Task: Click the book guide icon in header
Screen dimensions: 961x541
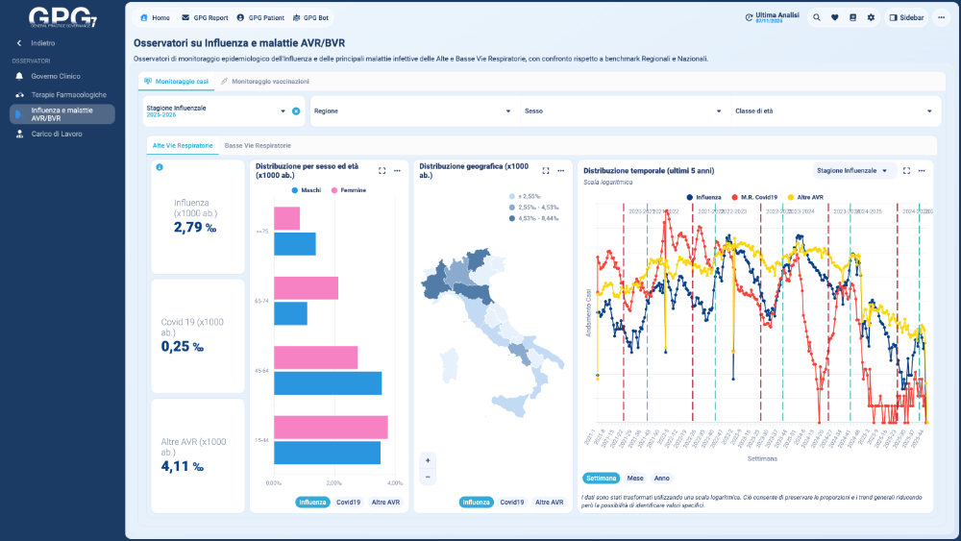Action: pos(852,17)
